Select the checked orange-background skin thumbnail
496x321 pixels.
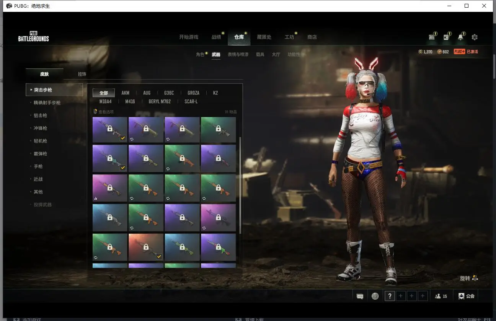click(x=146, y=247)
